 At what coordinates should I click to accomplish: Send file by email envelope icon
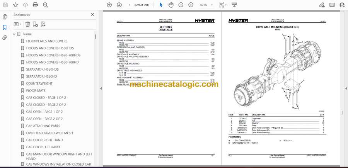tap(332, 5)
